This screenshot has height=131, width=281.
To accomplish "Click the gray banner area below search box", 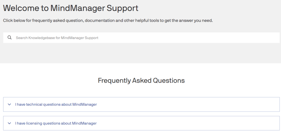I will 140,53.
